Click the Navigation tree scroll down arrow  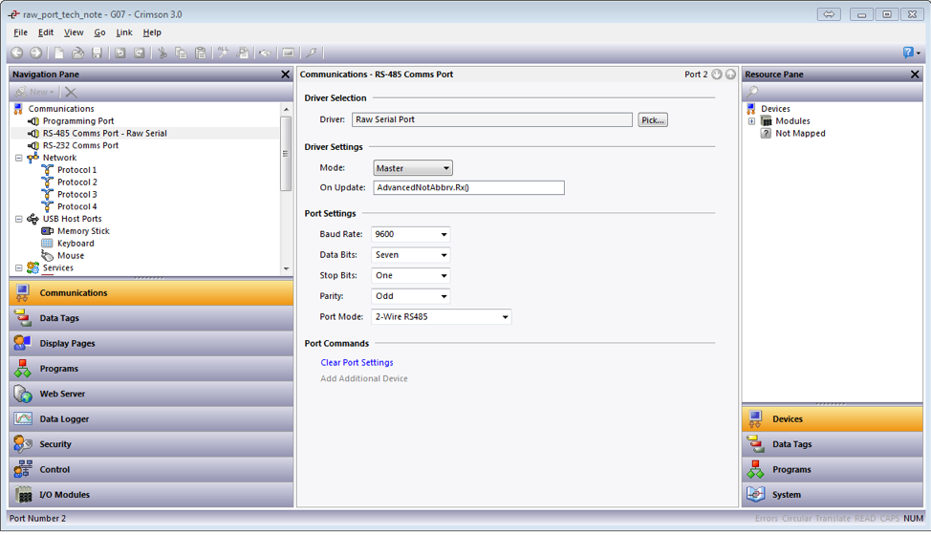[x=286, y=268]
